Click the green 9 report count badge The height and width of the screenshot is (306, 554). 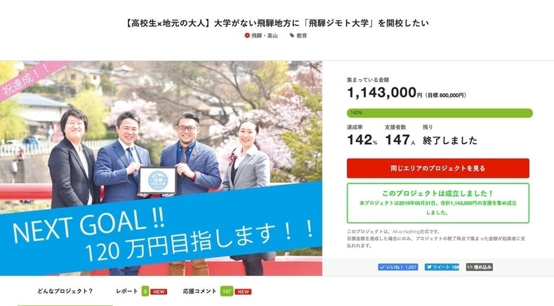pyautogui.click(x=145, y=291)
